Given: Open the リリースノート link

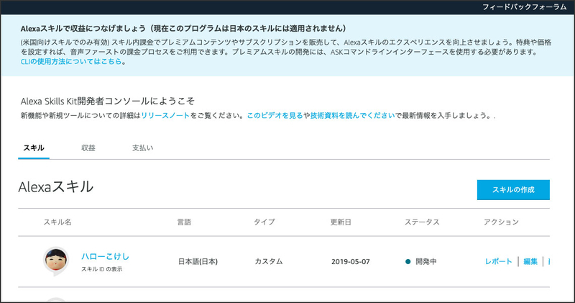Looking at the screenshot, I should tap(165, 115).
